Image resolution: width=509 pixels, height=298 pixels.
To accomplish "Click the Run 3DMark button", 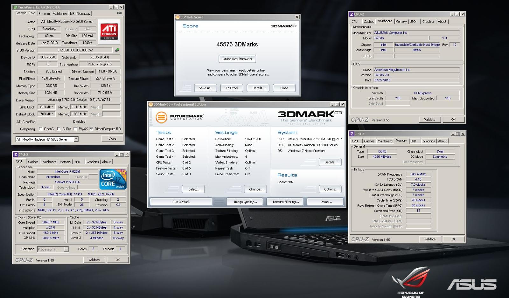I will [181, 202].
